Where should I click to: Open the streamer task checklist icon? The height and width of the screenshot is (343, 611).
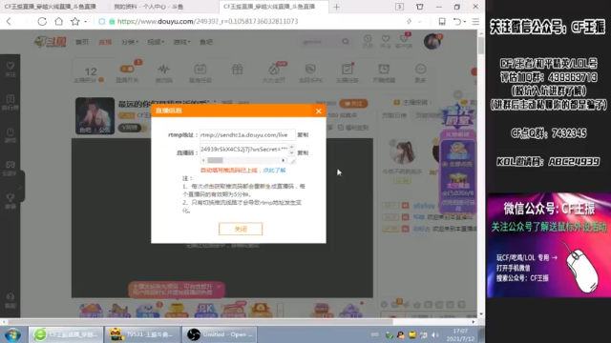(347, 72)
